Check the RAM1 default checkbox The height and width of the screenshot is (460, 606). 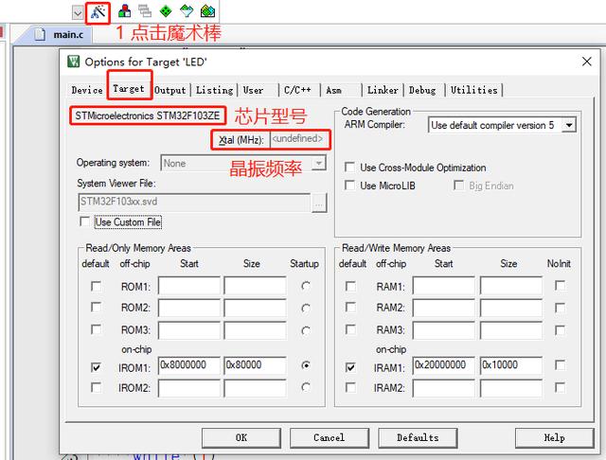(350, 286)
